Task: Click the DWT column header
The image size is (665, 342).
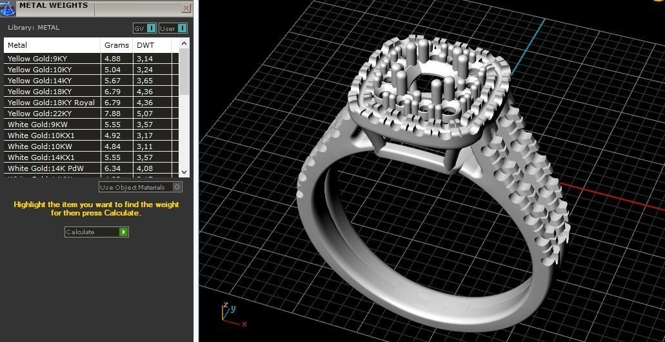Action: 152,45
